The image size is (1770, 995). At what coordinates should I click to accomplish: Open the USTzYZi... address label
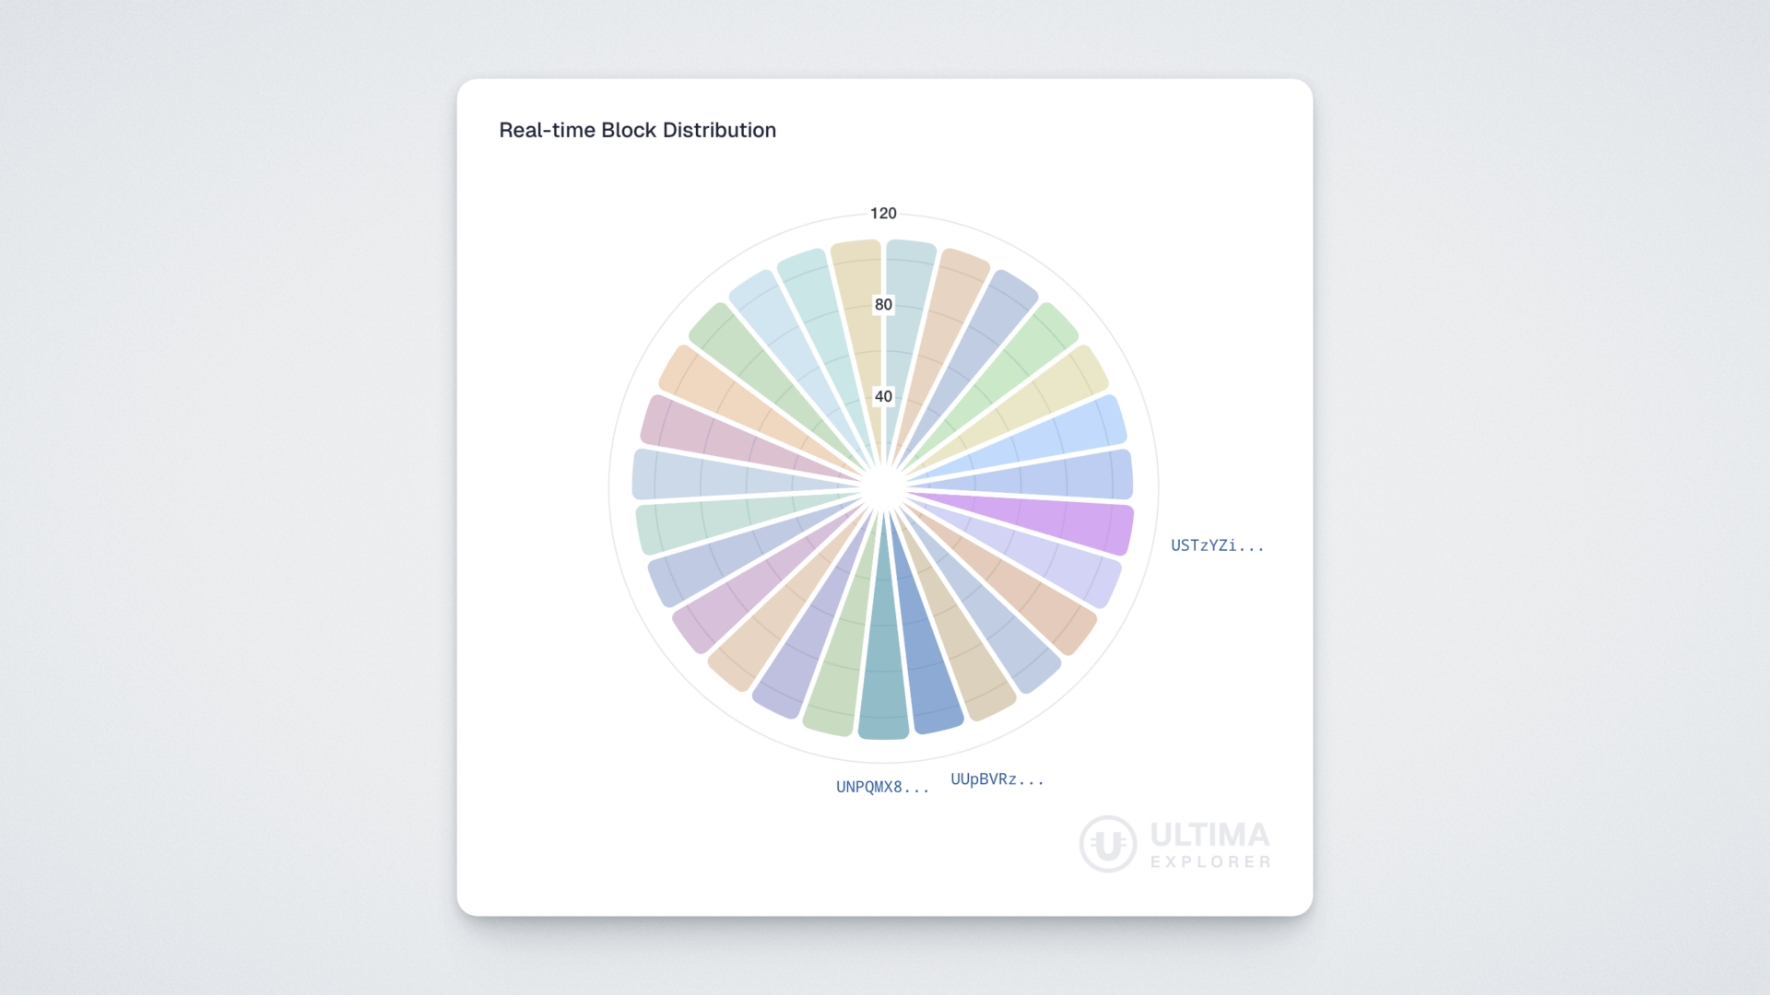click(1217, 545)
